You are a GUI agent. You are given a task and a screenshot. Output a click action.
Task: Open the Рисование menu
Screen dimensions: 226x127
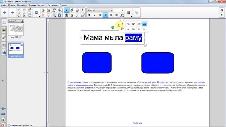pyautogui.click(x=53, y=5)
